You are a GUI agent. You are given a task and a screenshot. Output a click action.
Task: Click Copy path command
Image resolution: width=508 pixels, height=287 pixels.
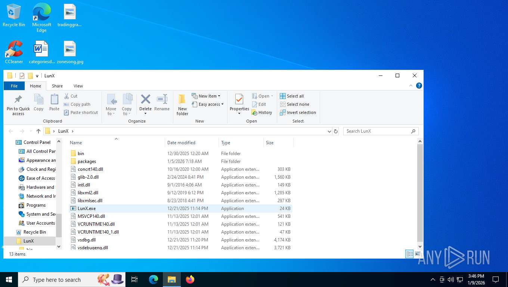(x=77, y=104)
